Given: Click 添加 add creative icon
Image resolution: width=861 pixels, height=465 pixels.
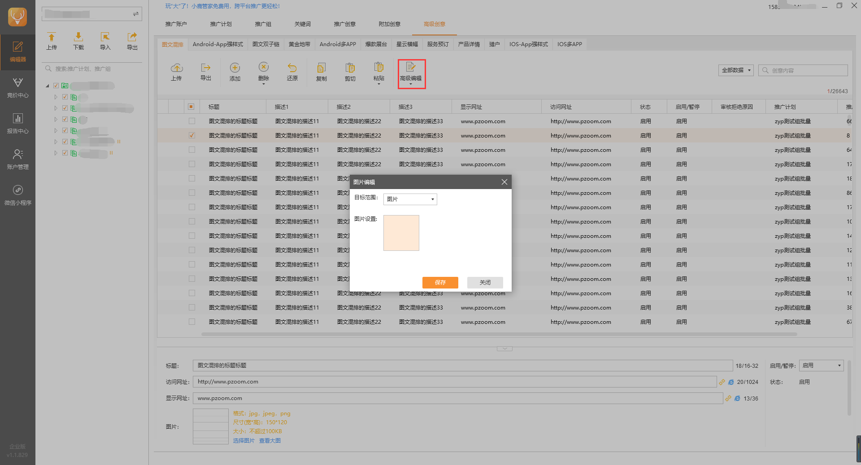Looking at the screenshot, I should click(235, 72).
